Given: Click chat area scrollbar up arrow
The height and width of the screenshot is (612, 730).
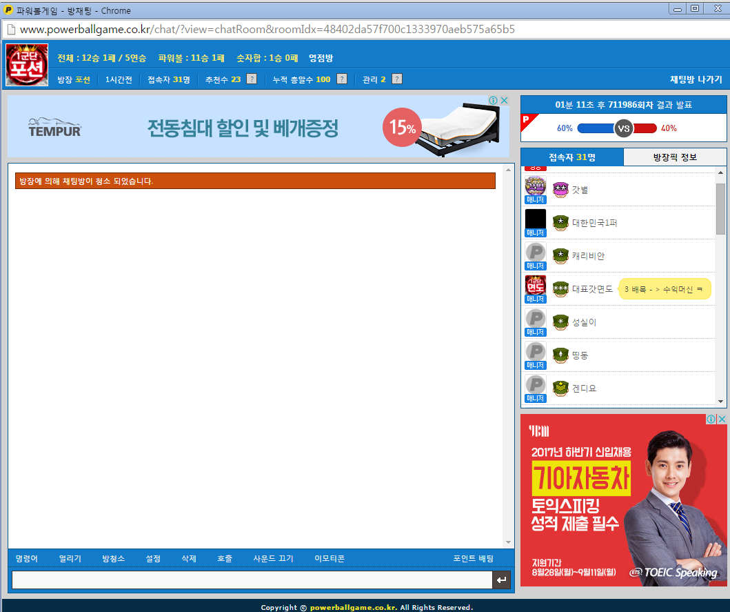Looking at the screenshot, I should (509, 170).
